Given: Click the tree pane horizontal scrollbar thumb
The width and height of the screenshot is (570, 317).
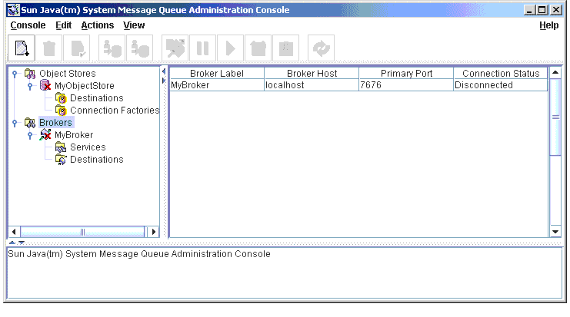Looking at the screenshot, I should 82,232.
